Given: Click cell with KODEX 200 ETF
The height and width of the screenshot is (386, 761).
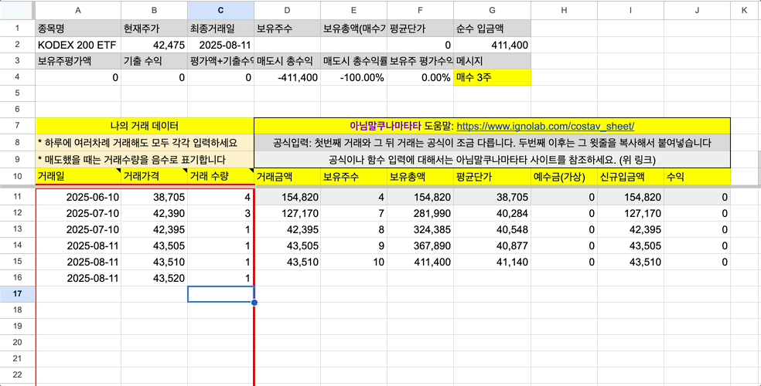Looking at the screenshot, I should click(78, 45).
